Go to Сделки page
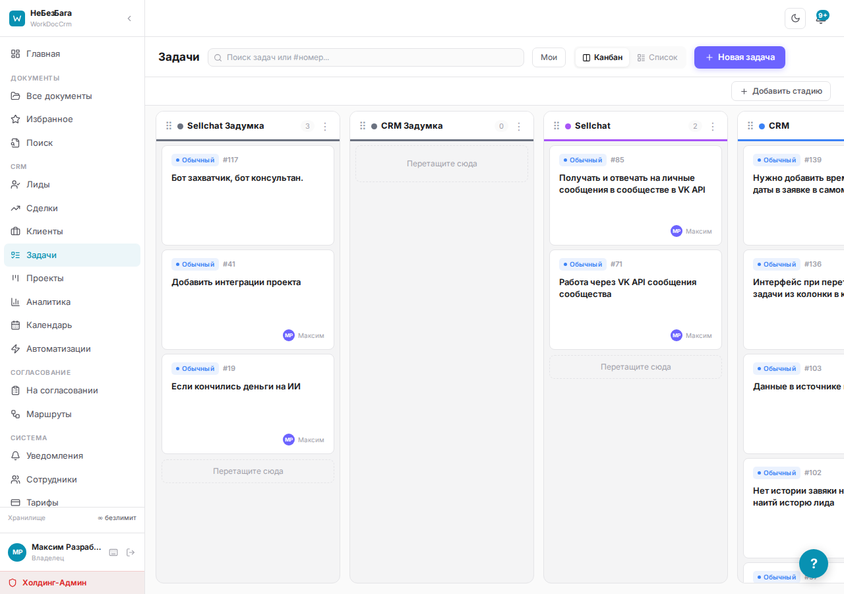844x594 pixels. click(x=72, y=208)
